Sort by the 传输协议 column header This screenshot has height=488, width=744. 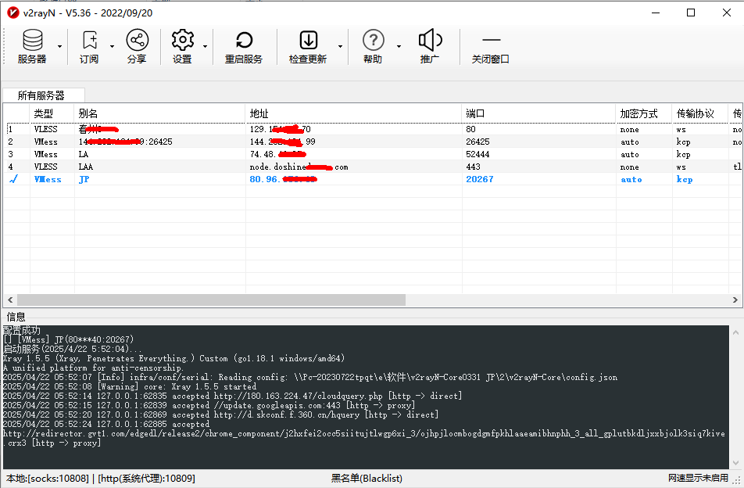click(x=700, y=113)
